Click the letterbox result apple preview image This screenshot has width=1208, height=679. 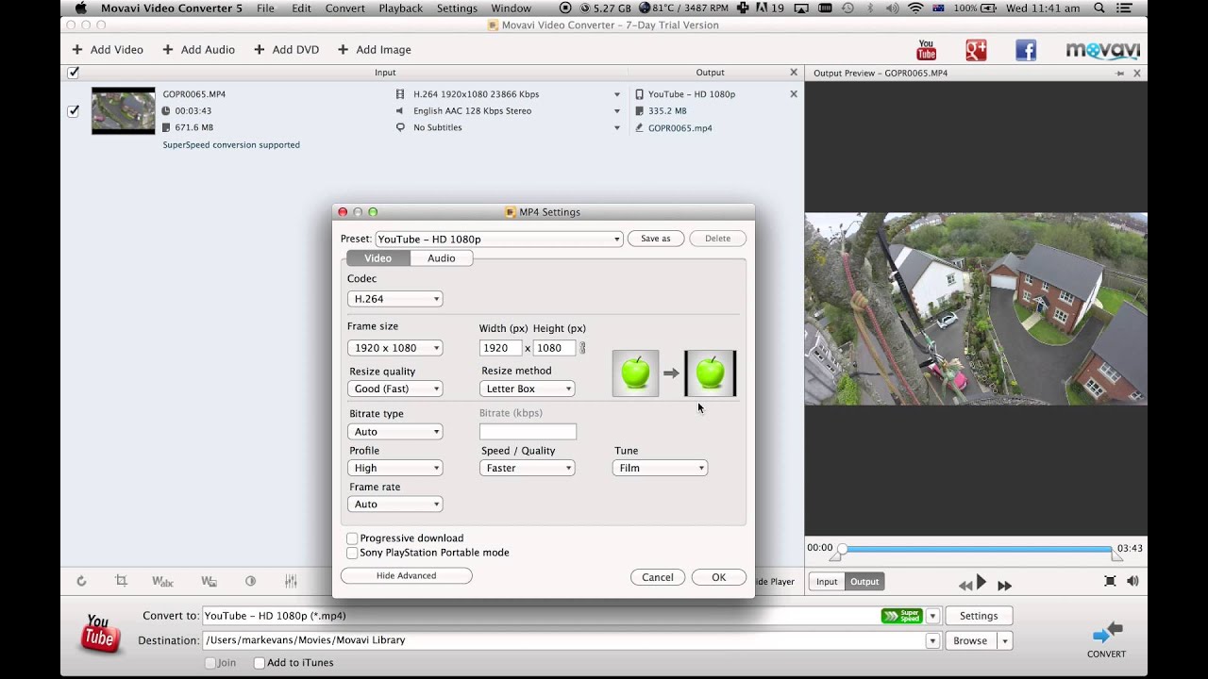[710, 373]
